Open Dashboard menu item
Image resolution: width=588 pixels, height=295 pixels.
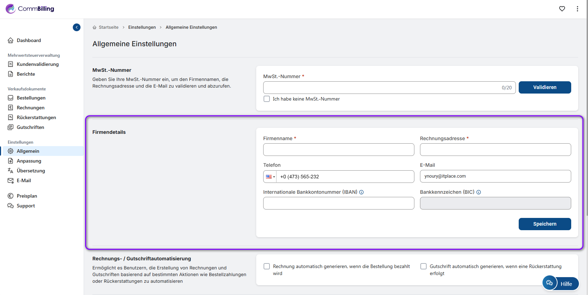(29, 40)
